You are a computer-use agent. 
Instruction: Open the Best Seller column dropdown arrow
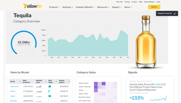pos(56,82)
